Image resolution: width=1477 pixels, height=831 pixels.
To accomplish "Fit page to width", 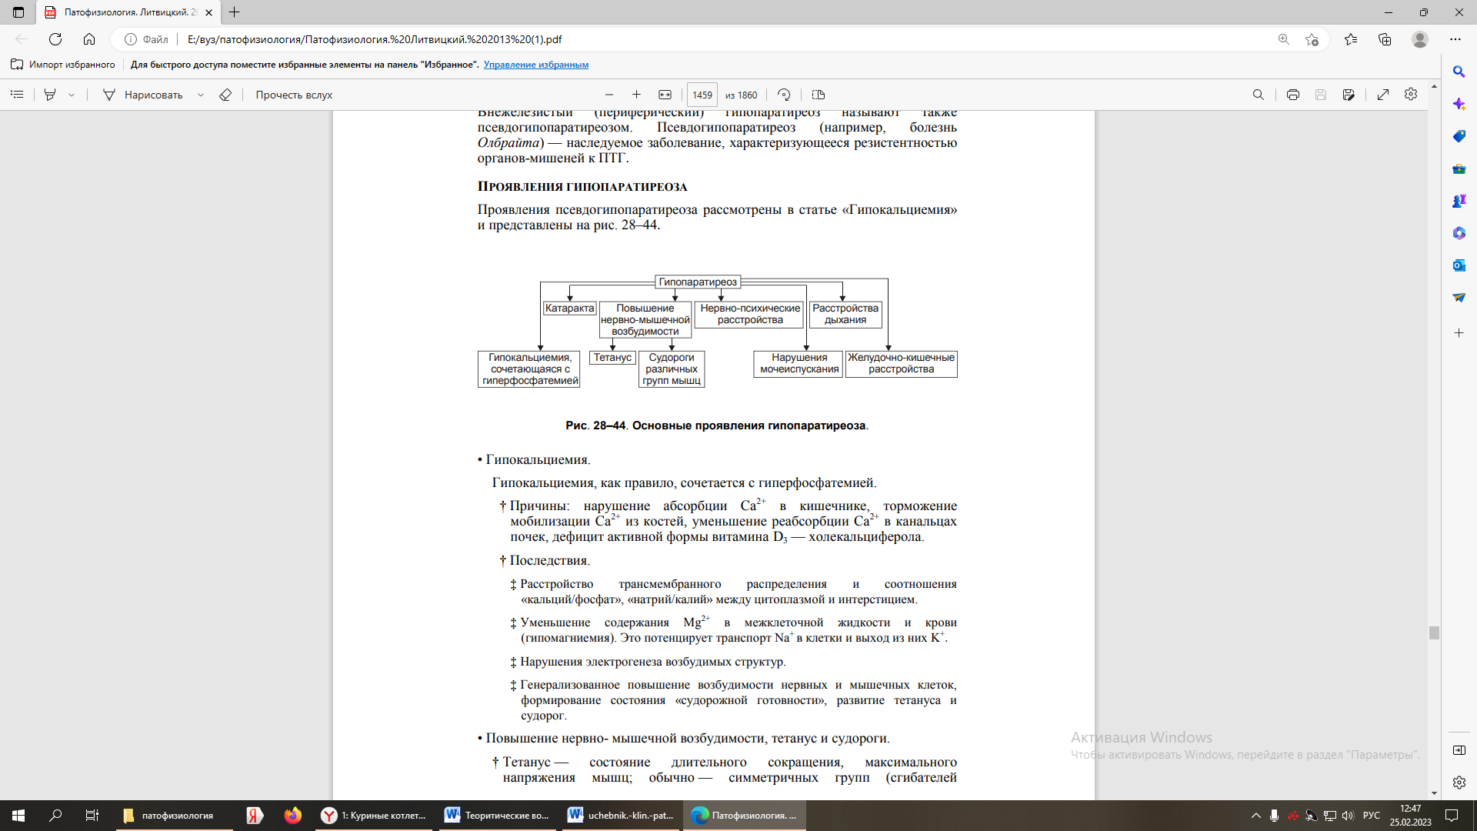I will pyautogui.click(x=665, y=95).
